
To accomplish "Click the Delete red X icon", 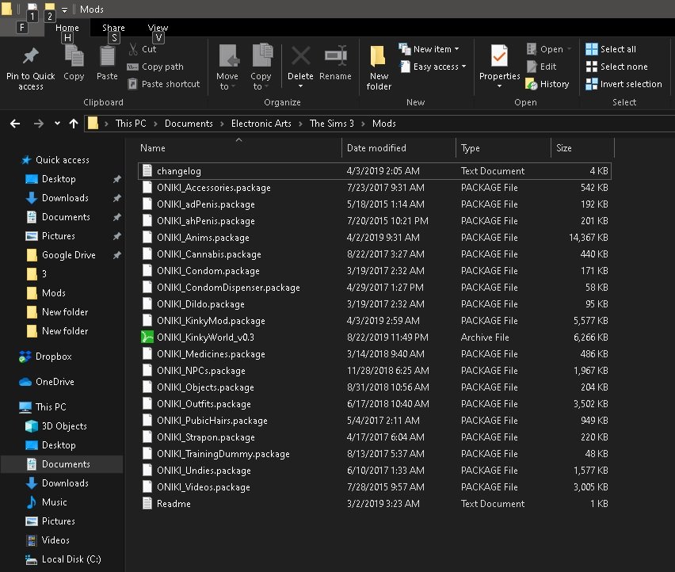I will (x=300, y=56).
